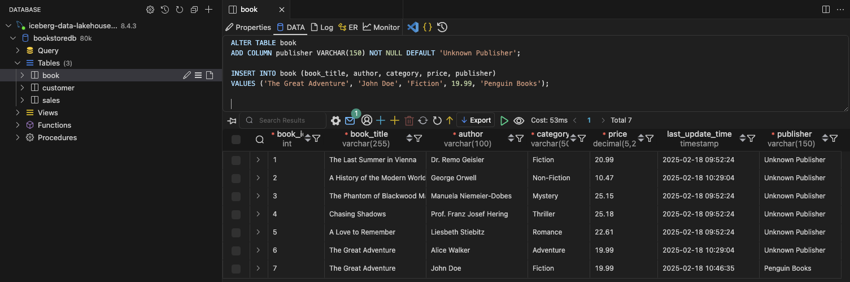The height and width of the screenshot is (282, 850).
Task: Click the green Run query play icon
Action: coord(504,120)
